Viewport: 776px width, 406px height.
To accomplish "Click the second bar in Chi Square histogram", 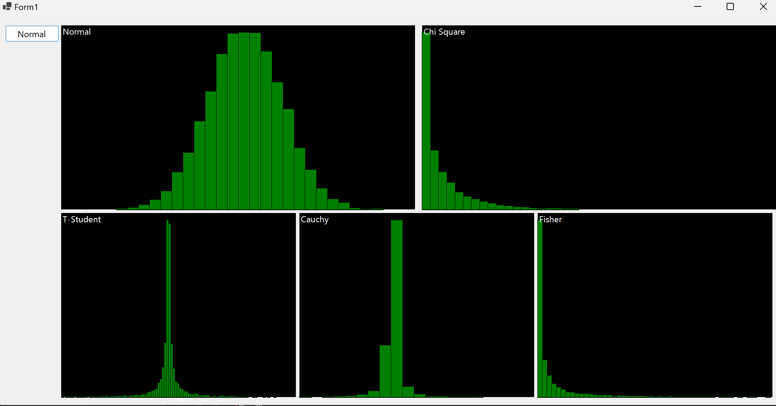I will (434, 180).
